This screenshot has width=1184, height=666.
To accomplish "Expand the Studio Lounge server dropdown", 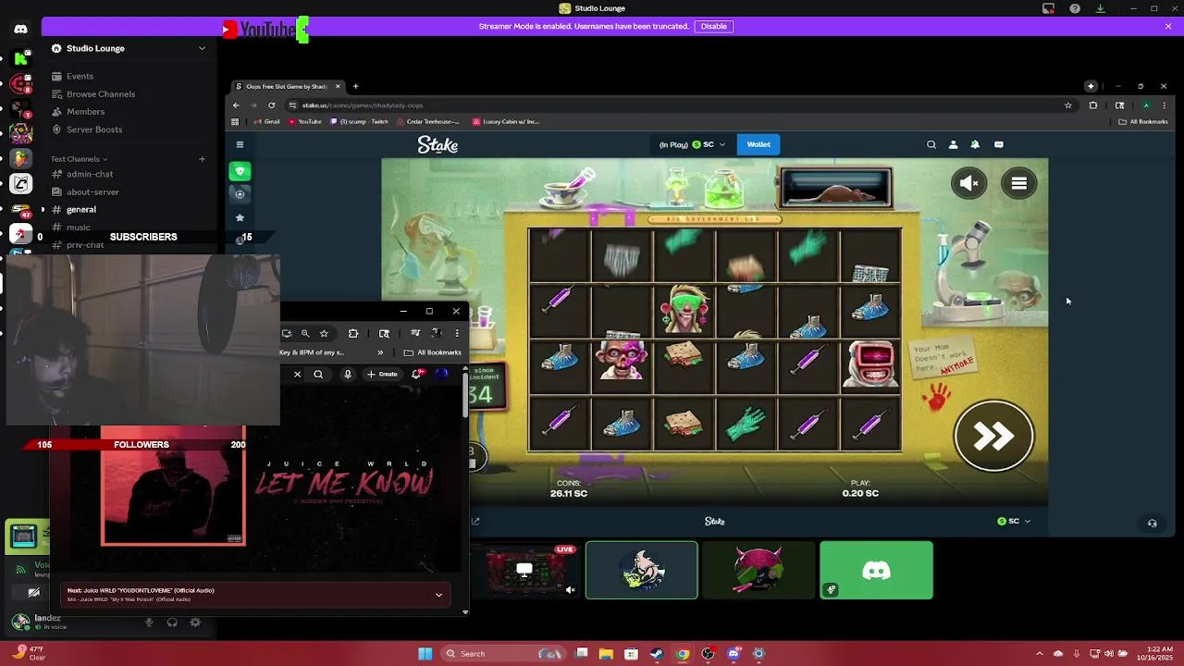I will click(x=202, y=48).
